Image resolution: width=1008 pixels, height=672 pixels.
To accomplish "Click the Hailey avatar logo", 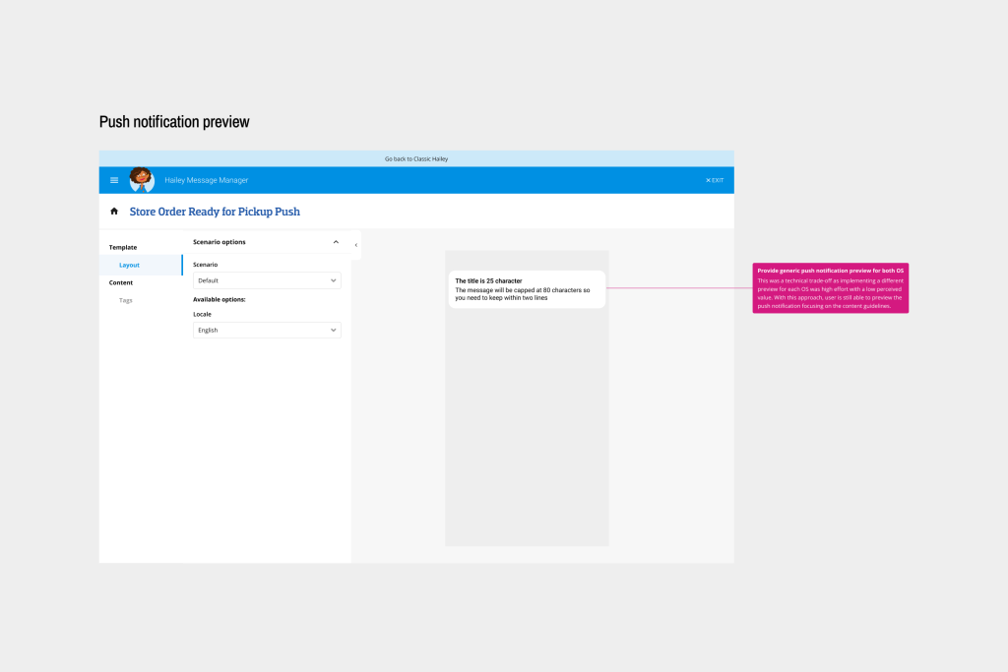I will 142,179.
